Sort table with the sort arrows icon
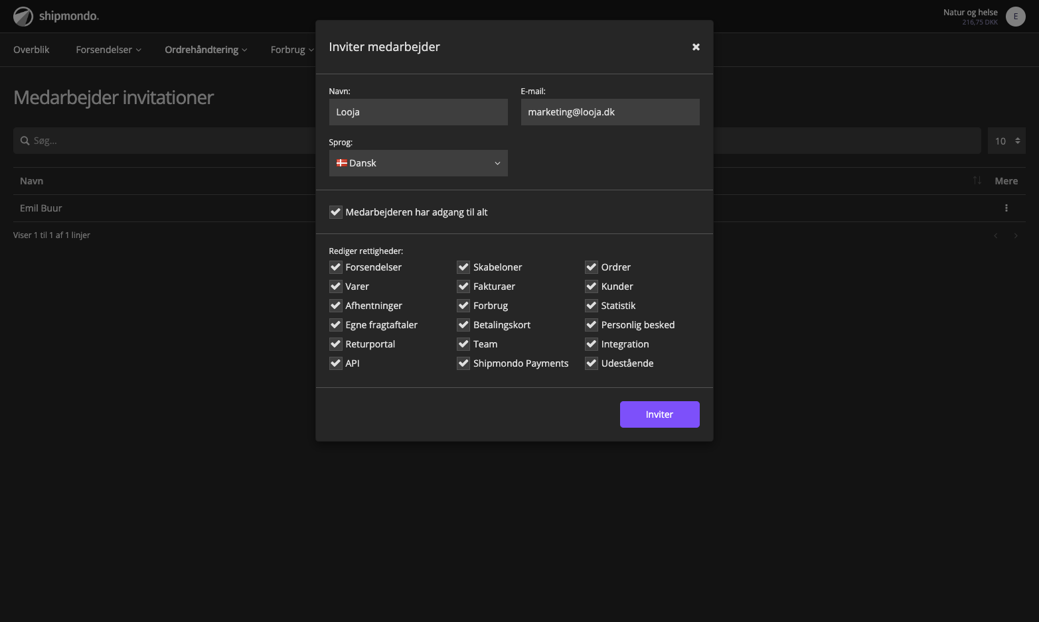Viewport: 1039px width, 622px height. point(977,180)
